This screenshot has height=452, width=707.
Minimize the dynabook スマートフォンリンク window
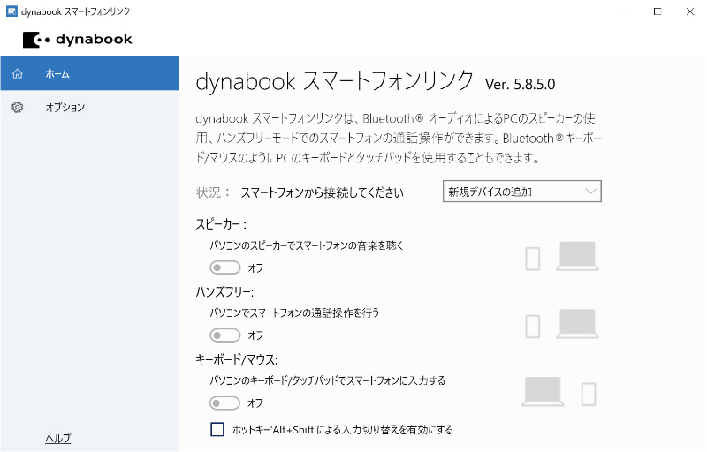[625, 11]
